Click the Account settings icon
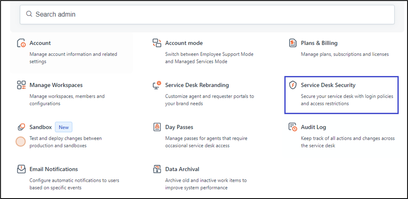The height and width of the screenshot is (199, 408). coord(21,43)
